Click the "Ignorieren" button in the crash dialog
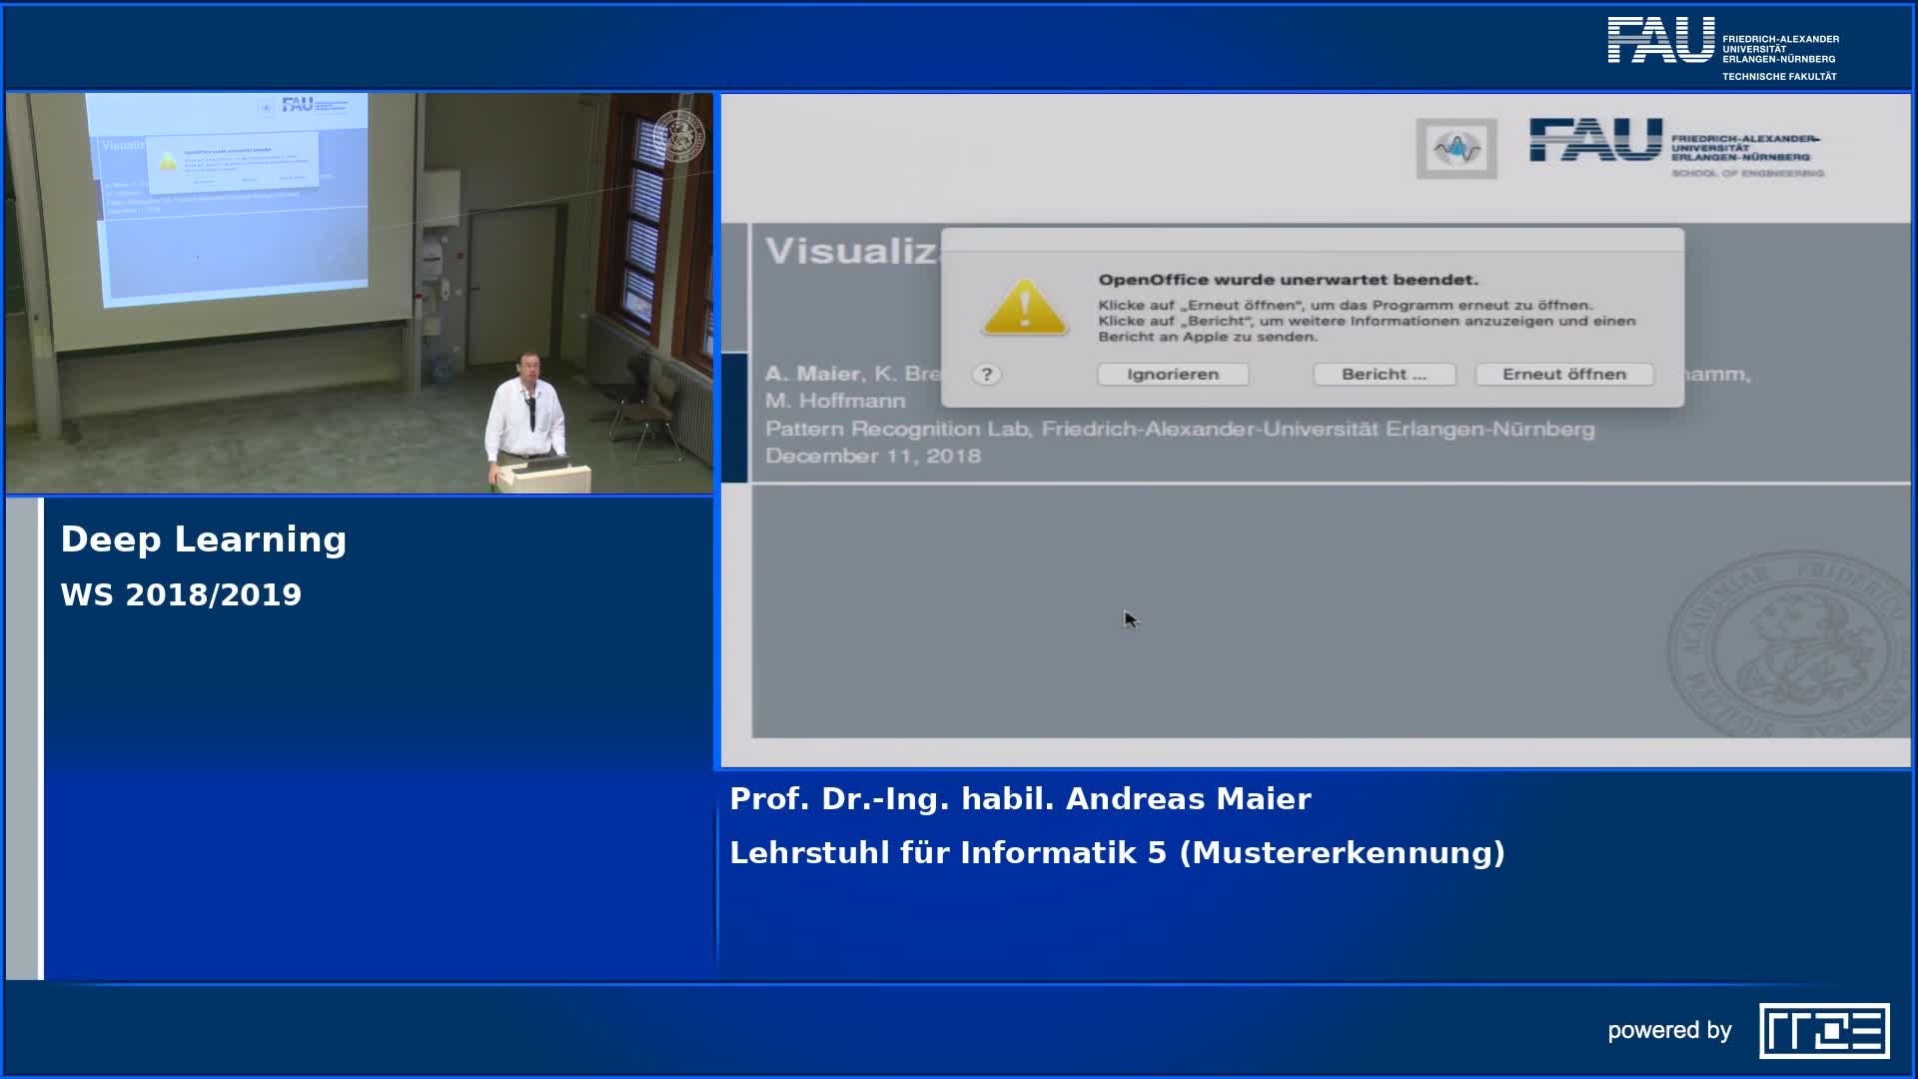Image resolution: width=1918 pixels, height=1079 pixels. (1172, 374)
